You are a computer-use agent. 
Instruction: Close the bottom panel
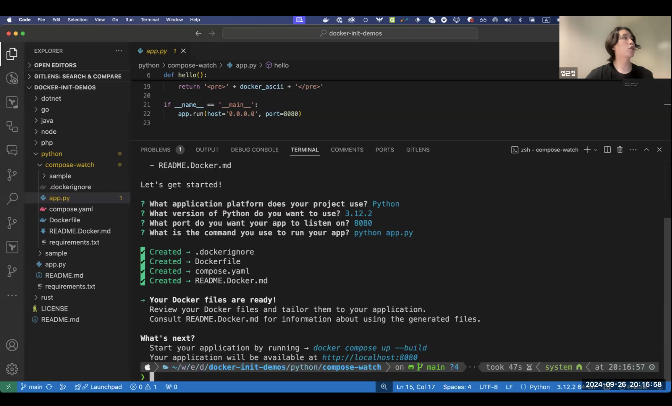point(659,149)
